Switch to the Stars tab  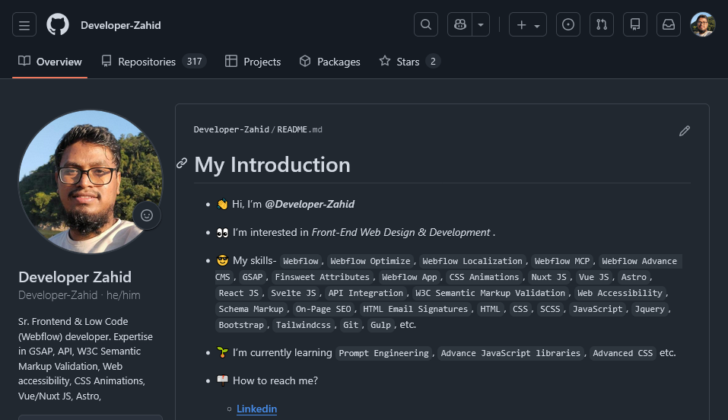(x=409, y=62)
